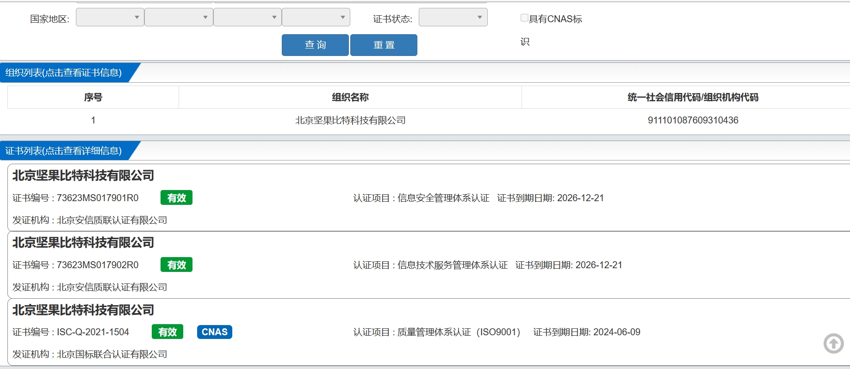Click credit code 911101087609310436

(x=693, y=120)
